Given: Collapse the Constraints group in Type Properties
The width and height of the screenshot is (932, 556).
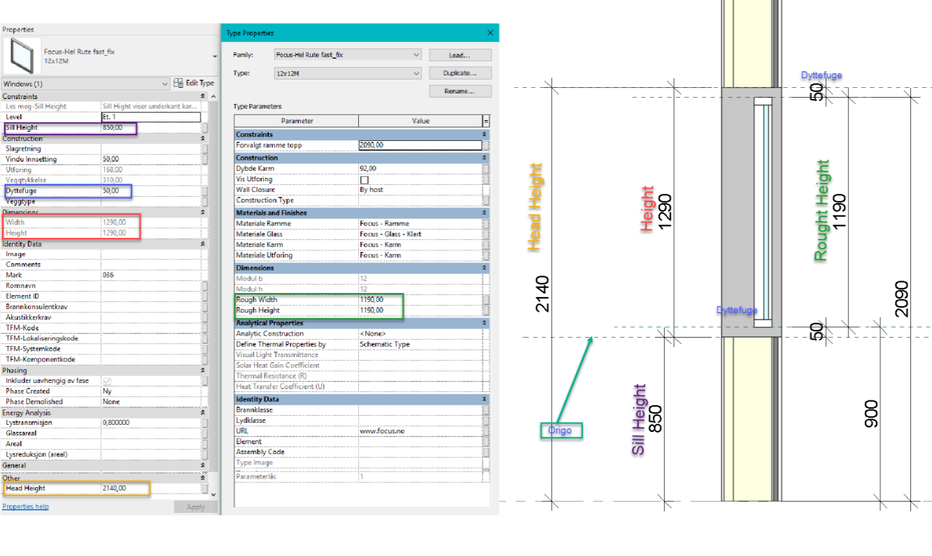Looking at the screenshot, I should pos(485,134).
